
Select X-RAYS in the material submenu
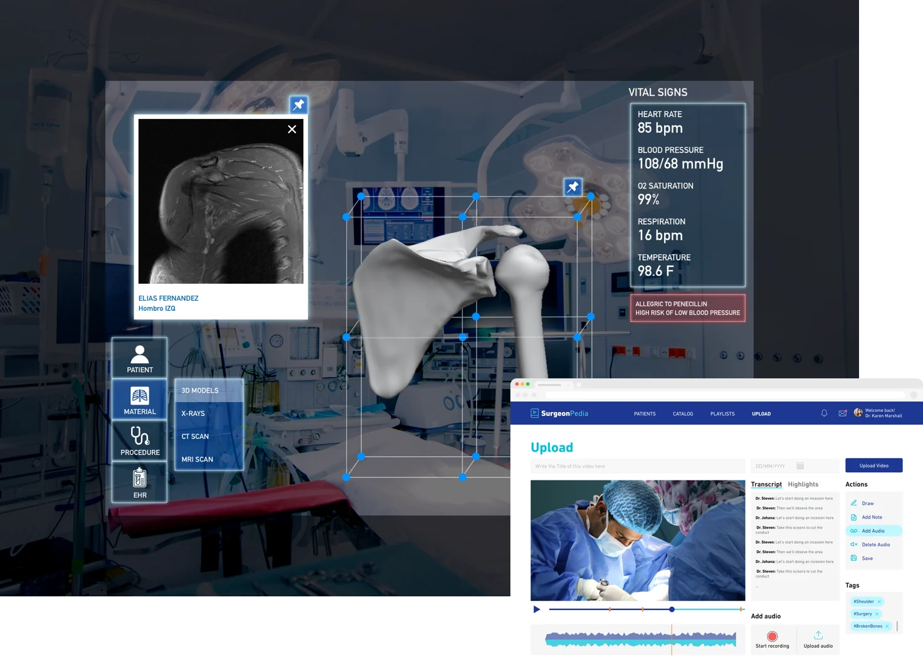(x=209, y=413)
